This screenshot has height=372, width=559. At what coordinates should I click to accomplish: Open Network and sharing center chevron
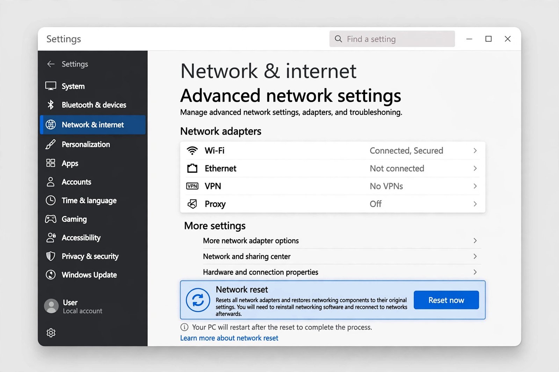pyautogui.click(x=475, y=256)
